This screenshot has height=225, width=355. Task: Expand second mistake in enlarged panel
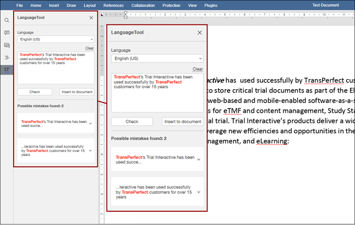pos(198,192)
